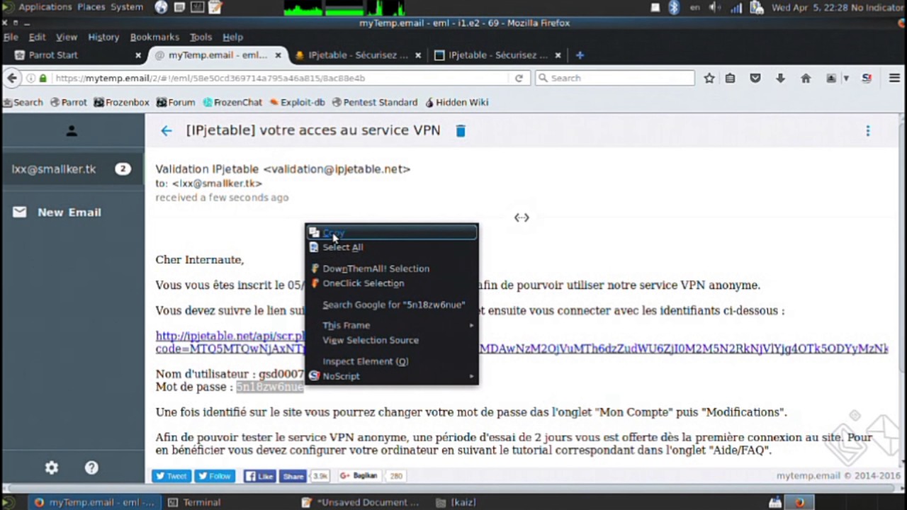Image resolution: width=907 pixels, height=510 pixels.
Task: Open the FrozenChat bookmark
Action: pyautogui.click(x=232, y=102)
